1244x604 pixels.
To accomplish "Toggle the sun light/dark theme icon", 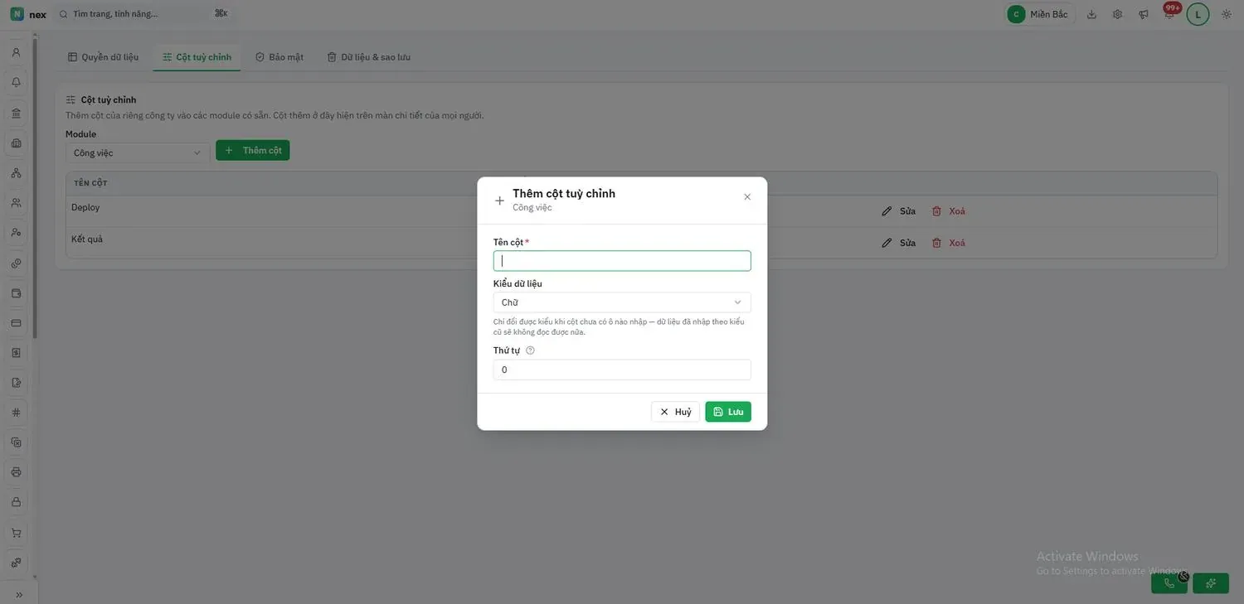I will click(x=1227, y=14).
